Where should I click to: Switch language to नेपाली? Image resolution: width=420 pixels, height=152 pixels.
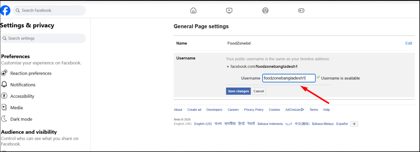(251, 124)
